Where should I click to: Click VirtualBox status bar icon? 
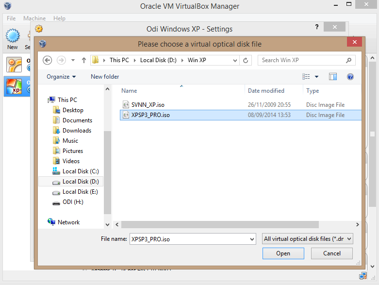363,276
